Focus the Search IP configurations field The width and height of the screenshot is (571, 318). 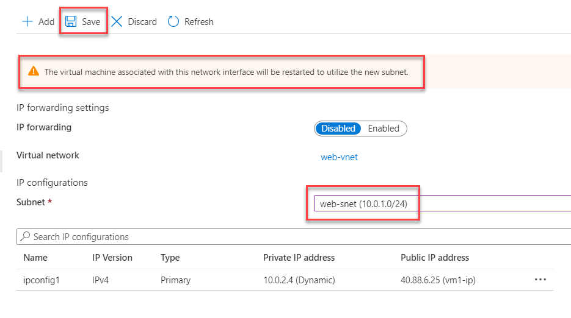[x=244, y=237]
